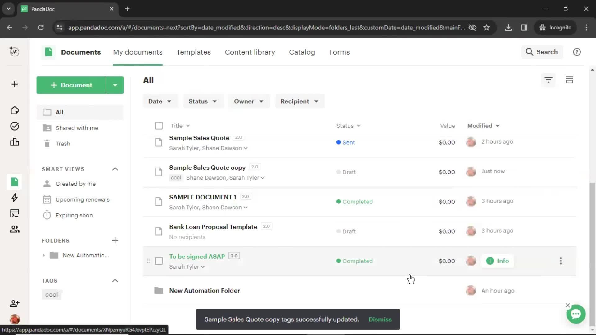Screen dimensions: 596x335
Task: Open the To be signed ASAP document link
Action: click(197, 257)
